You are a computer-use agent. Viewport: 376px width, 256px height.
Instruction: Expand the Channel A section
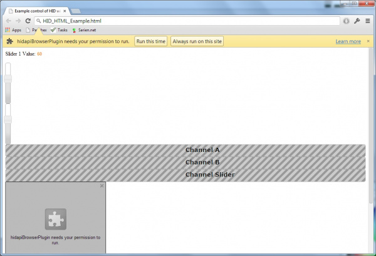tap(185, 150)
